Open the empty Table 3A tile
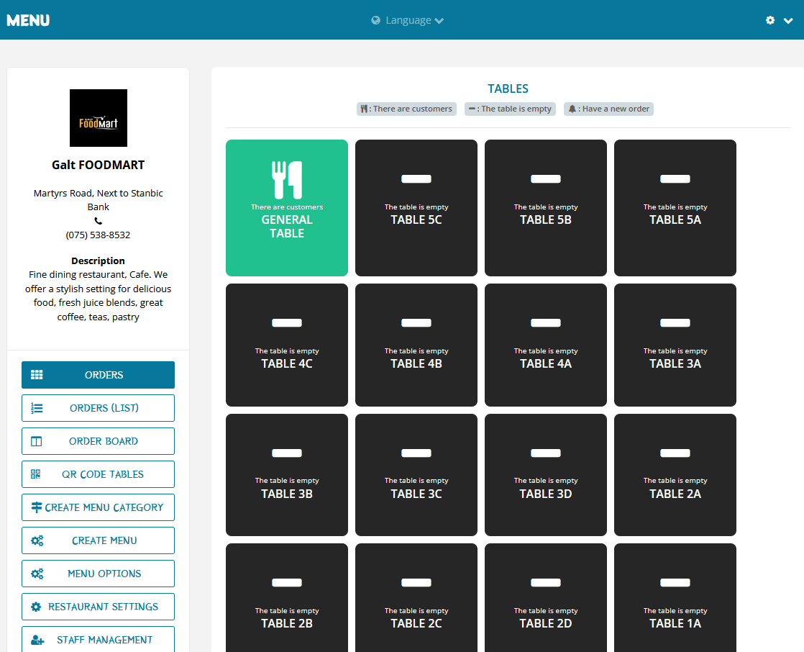This screenshot has width=804, height=652. (675, 345)
